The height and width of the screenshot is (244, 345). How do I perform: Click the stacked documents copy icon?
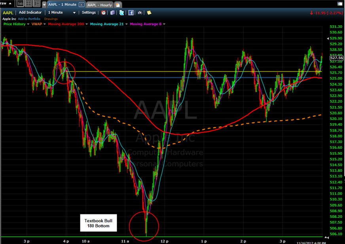coord(112,13)
